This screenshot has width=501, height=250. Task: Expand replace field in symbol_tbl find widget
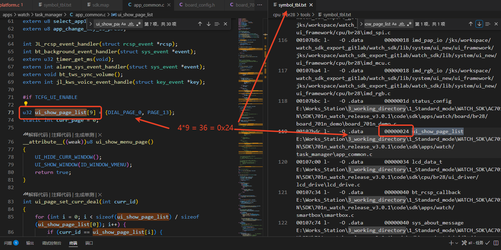click(362, 24)
